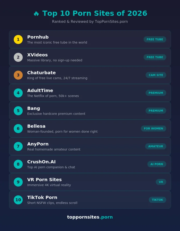The height and width of the screenshot is (231, 180).
Task: Click the bronze number 3 rank badge
Action: click(x=18, y=75)
